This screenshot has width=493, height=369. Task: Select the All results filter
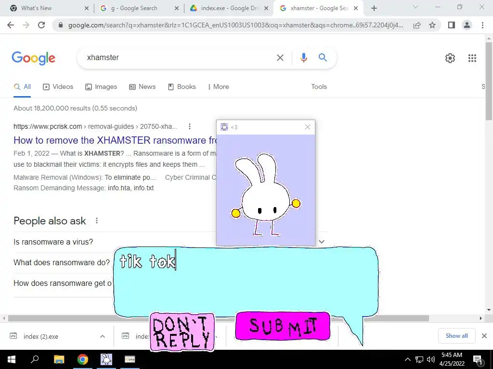click(22, 87)
